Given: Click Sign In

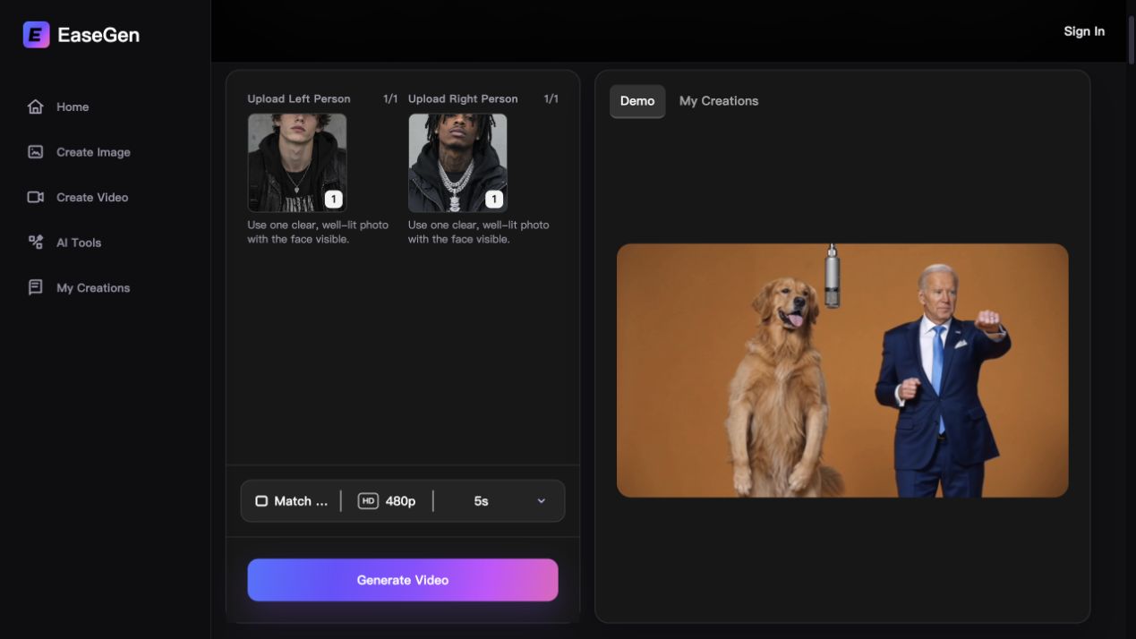Looking at the screenshot, I should tap(1084, 31).
